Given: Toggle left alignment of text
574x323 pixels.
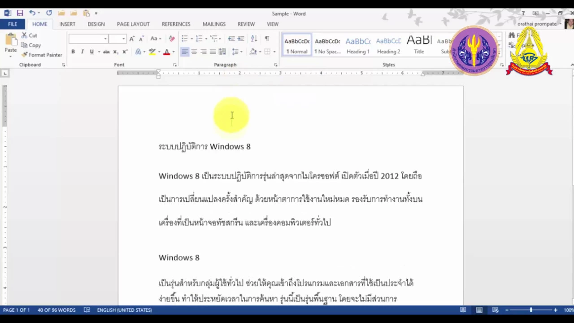Looking at the screenshot, I should [184, 52].
